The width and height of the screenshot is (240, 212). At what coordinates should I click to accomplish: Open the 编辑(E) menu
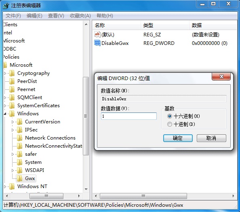click(x=34, y=16)
